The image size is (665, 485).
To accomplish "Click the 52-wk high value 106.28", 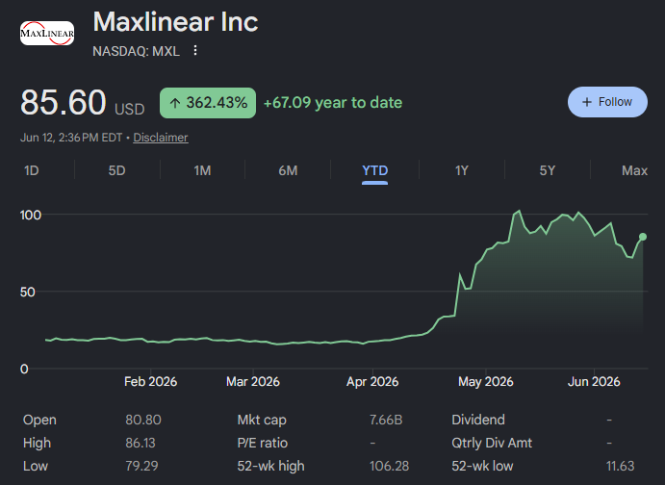I will 390,466.
